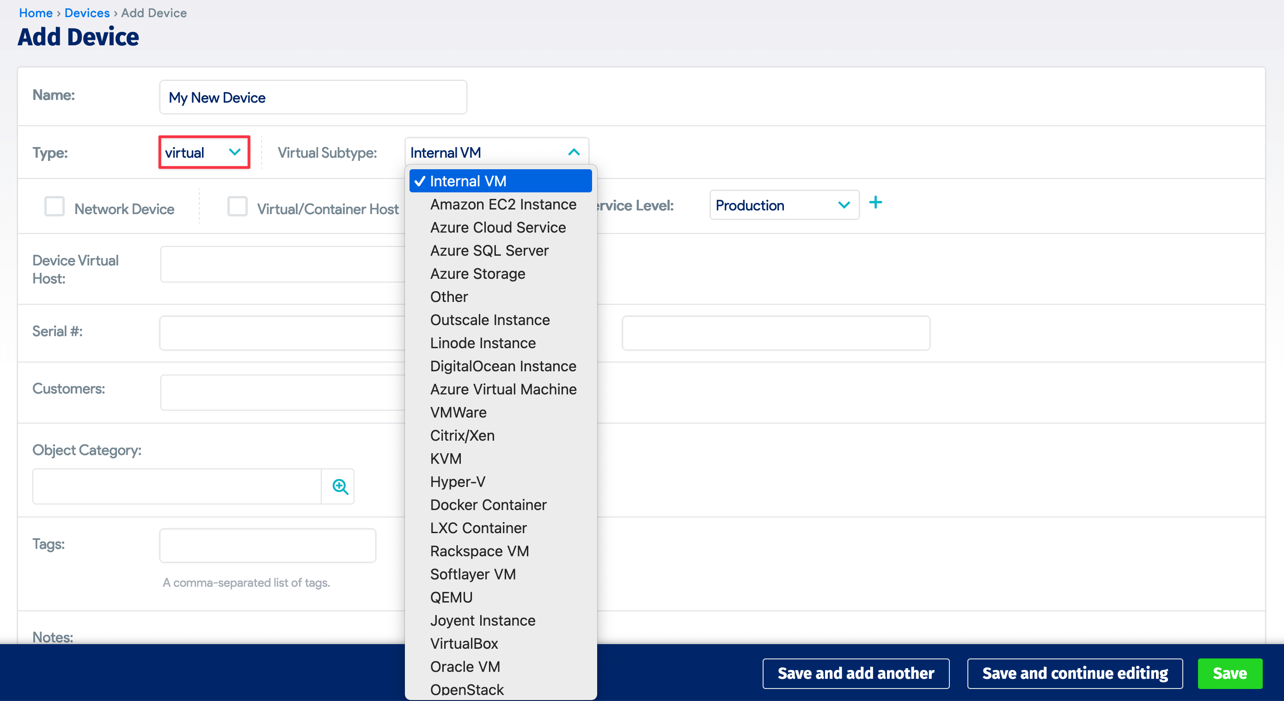
Task: Choose Azure Virtual Machine option
Action: [503, 389]
